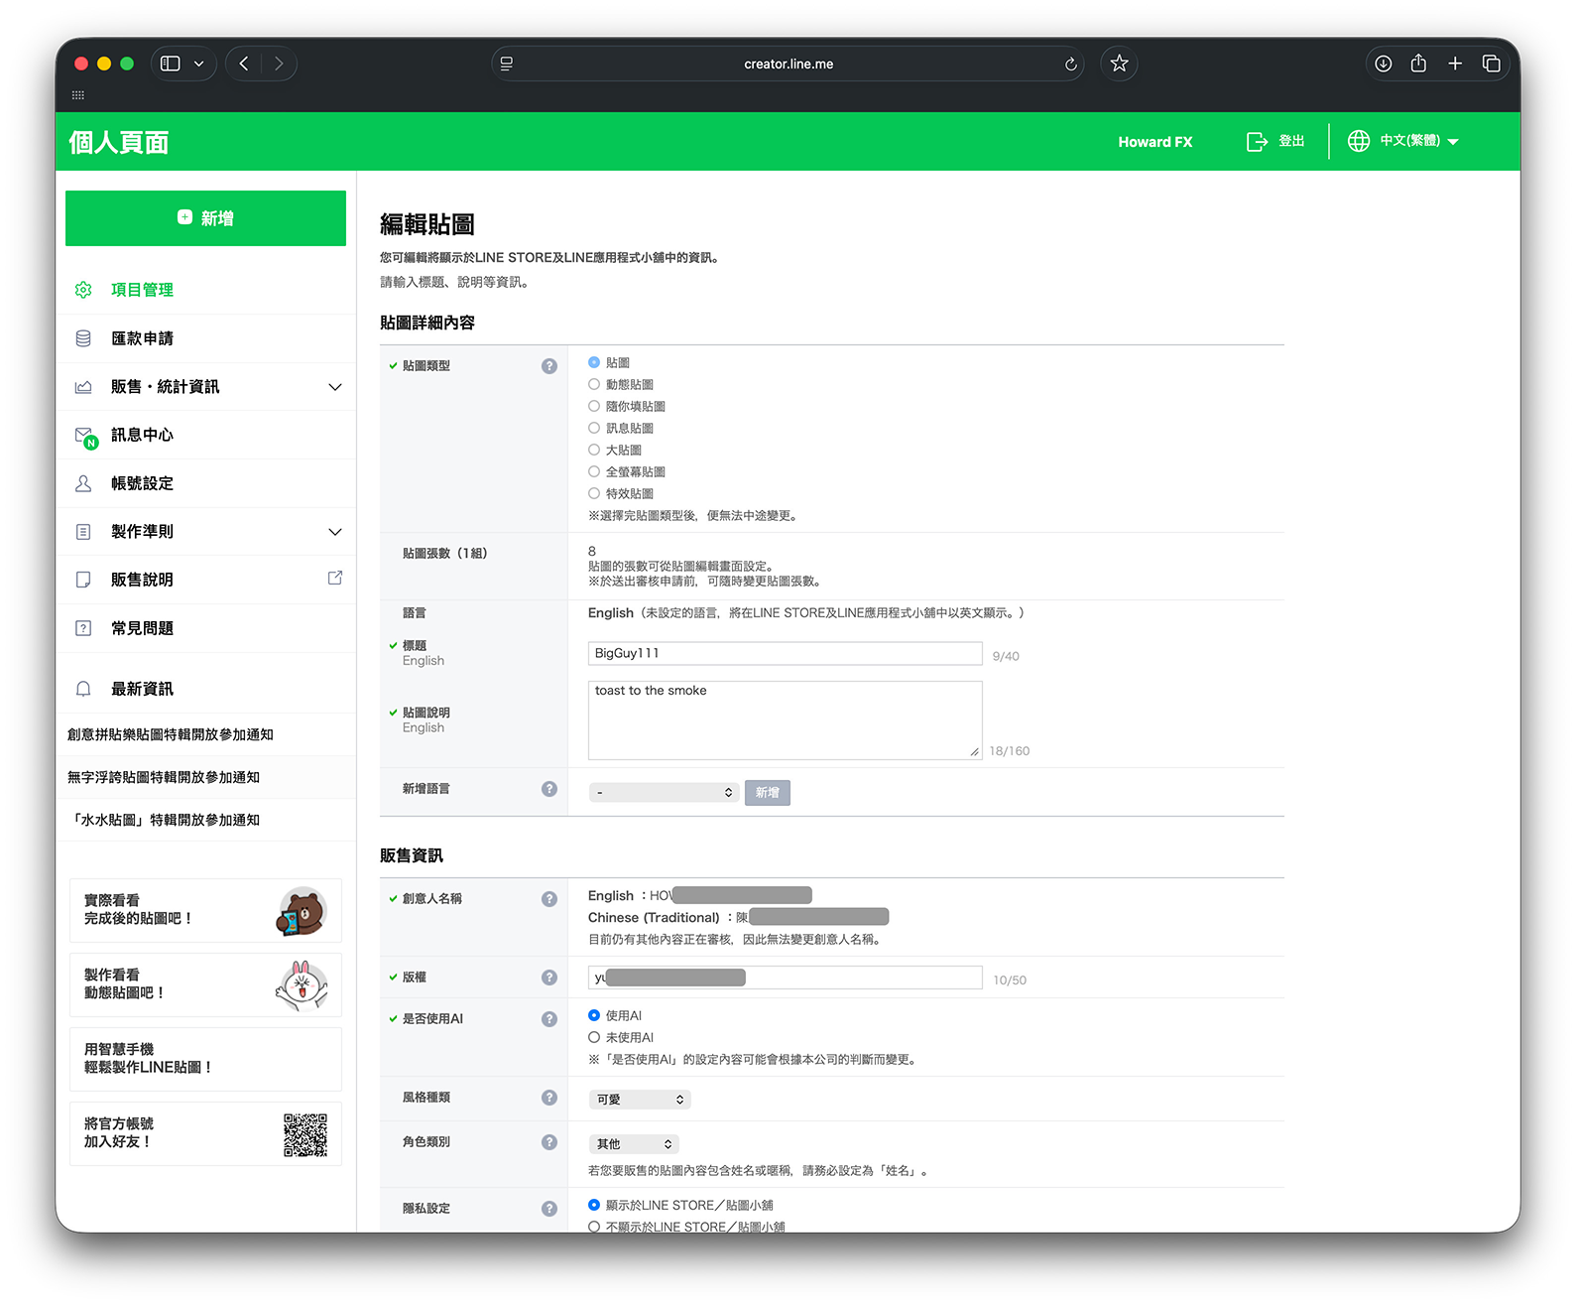This screenshot has height=1306, width=1576.
Task: Click the globe language icon in header
Action: tap(1359, 141)
